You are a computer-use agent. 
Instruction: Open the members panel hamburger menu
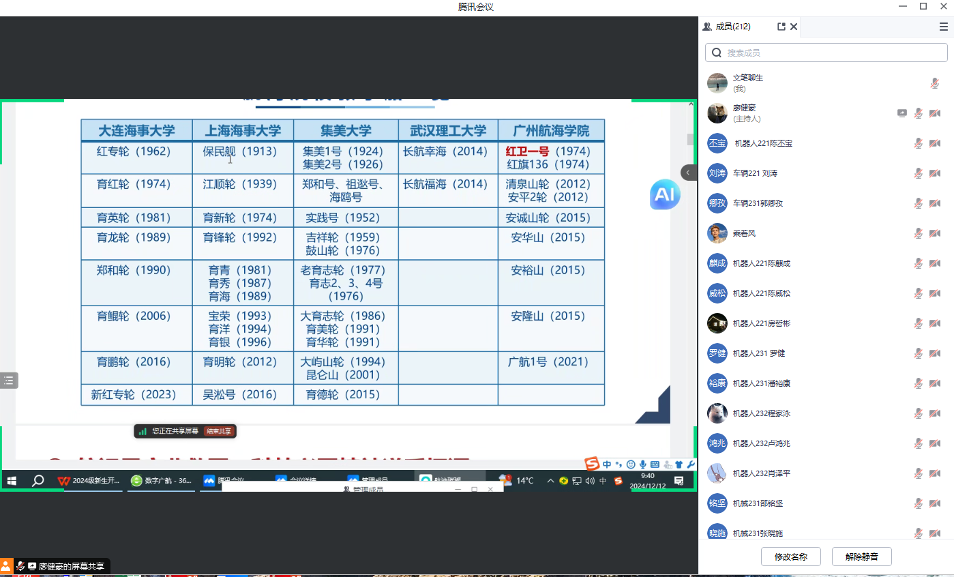(943, 27)
